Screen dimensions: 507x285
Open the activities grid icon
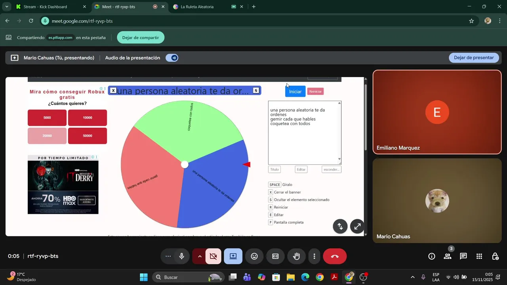coord(479,256)
